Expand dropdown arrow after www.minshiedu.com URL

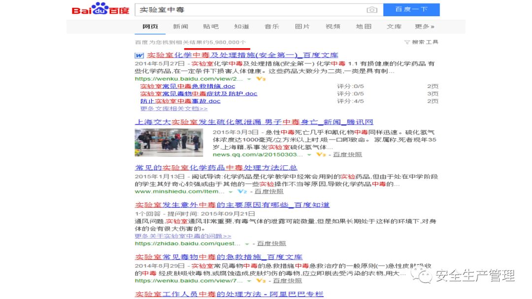(231, 192)
